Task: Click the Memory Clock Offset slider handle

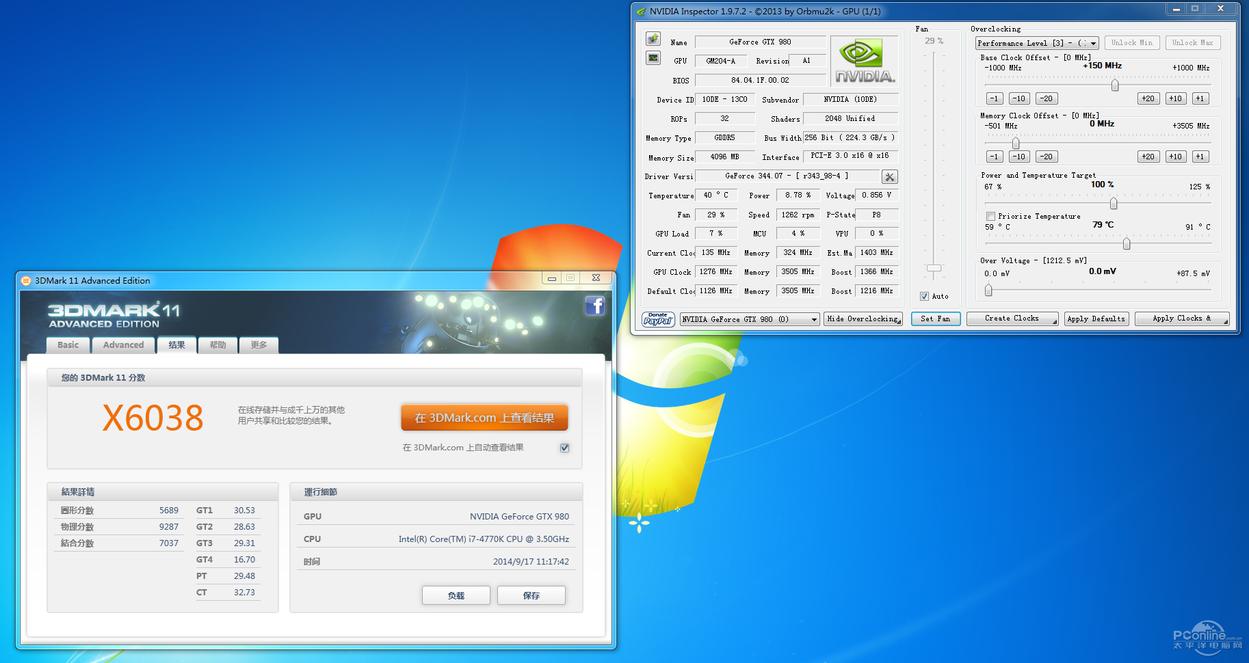Action: 1016,143
